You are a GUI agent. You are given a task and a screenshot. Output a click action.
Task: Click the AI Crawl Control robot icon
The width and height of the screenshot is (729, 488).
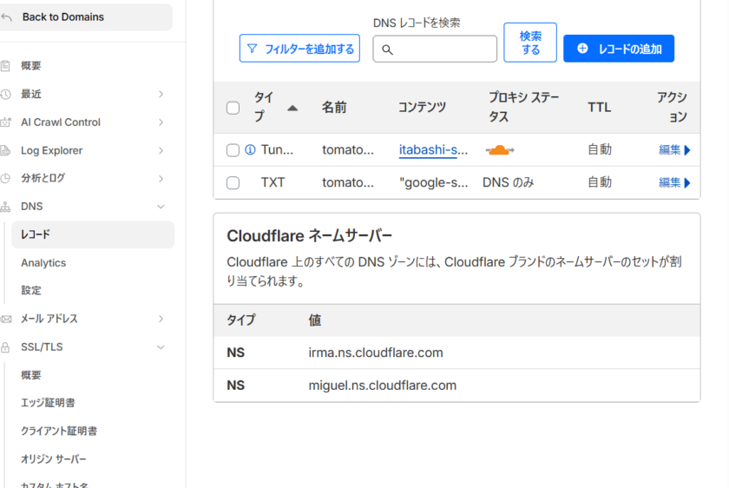pyautogui.click(x=5, y=122)
